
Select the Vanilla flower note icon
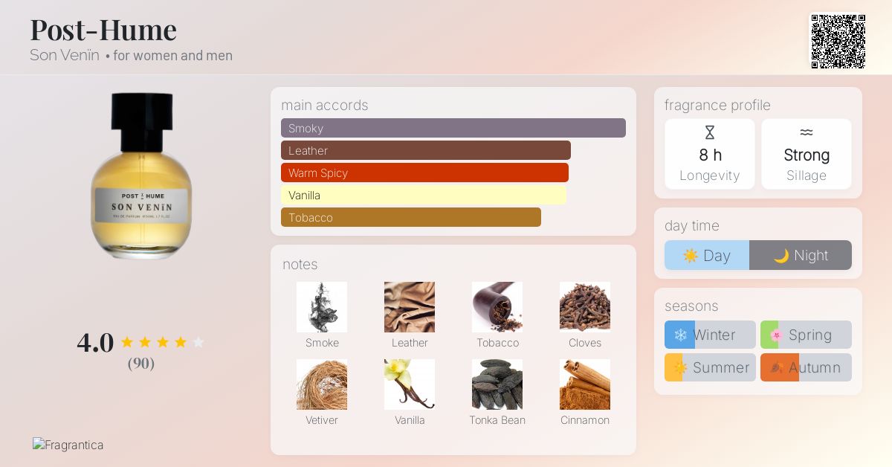point(410,384)
